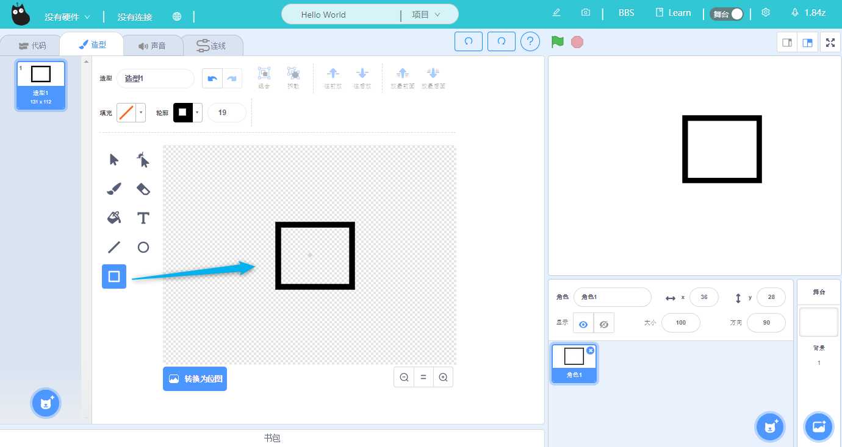This screenshot has height=447, width=842.
Task: Open the settings gear
Action: [x=766, y=13]
